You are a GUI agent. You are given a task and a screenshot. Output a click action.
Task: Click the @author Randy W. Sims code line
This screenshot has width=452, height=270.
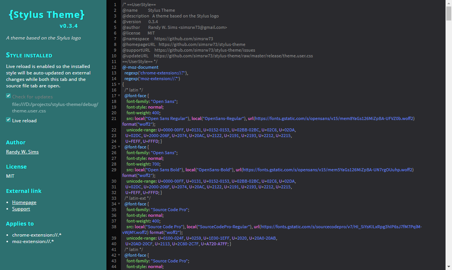pyautogui.click(x=175, y=27)
